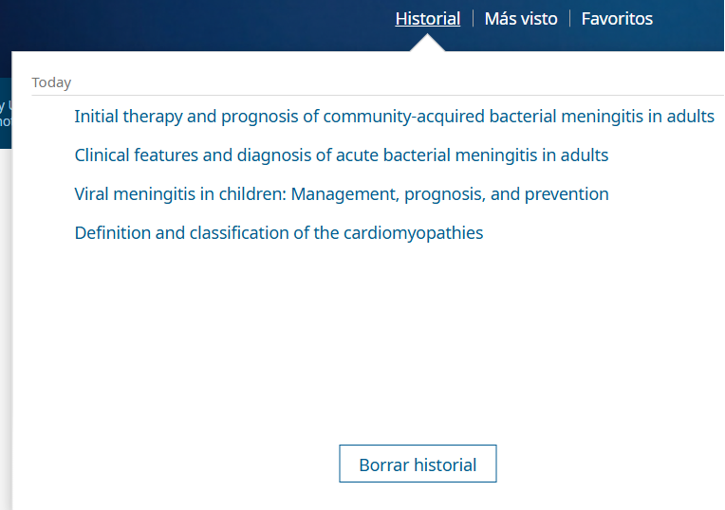
Task: Click the Today section header
Action: tap(51, 82)
